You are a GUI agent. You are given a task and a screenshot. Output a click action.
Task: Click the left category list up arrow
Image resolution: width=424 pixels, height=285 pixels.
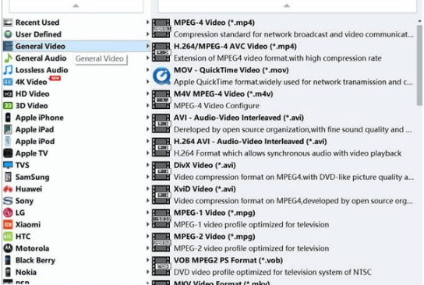(76, 5)
